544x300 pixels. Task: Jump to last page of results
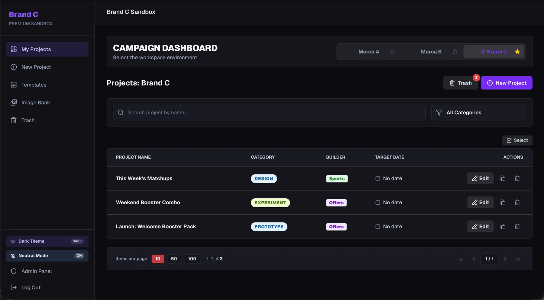518,259
